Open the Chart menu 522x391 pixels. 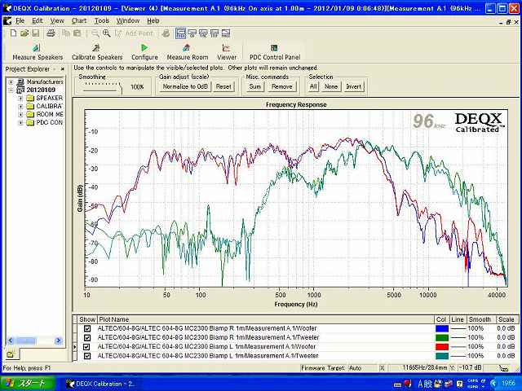tap(79, 20)
